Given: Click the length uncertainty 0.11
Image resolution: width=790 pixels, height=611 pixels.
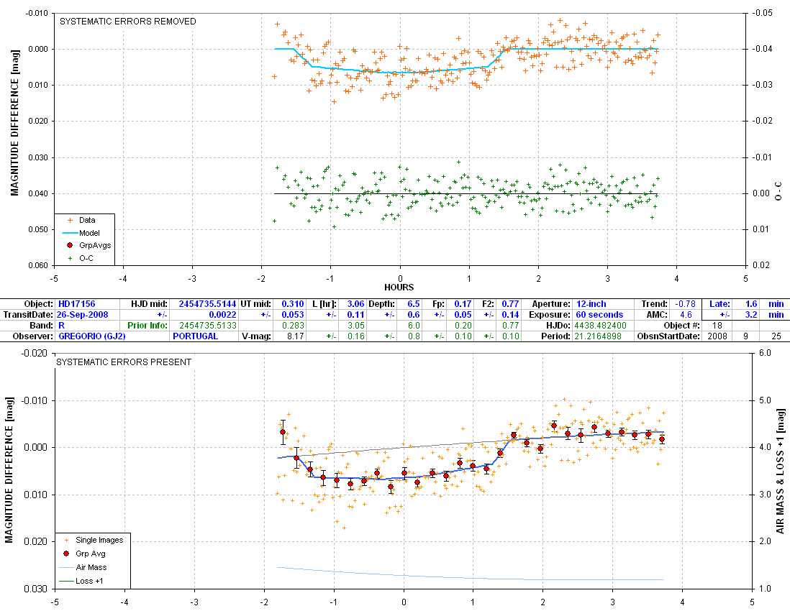Looking at the screenshot, I should (355, 315).
